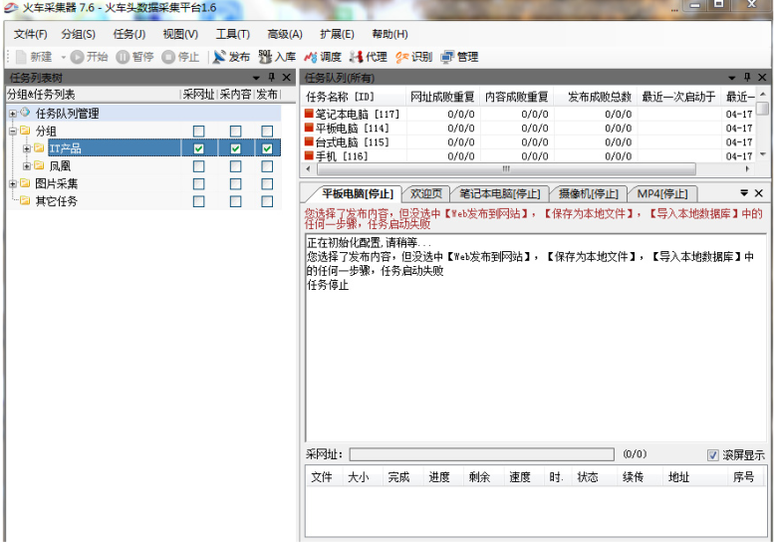Click the 识别 recognition toolbar icon
Image resolution: width=775 pixels, height=548 pixels.
click(x=413, y=57)
